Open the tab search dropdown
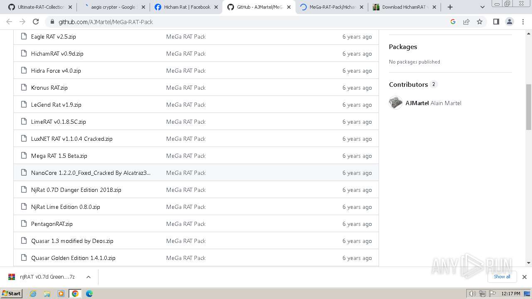The image size is (532, 299). tap(483, 7)
